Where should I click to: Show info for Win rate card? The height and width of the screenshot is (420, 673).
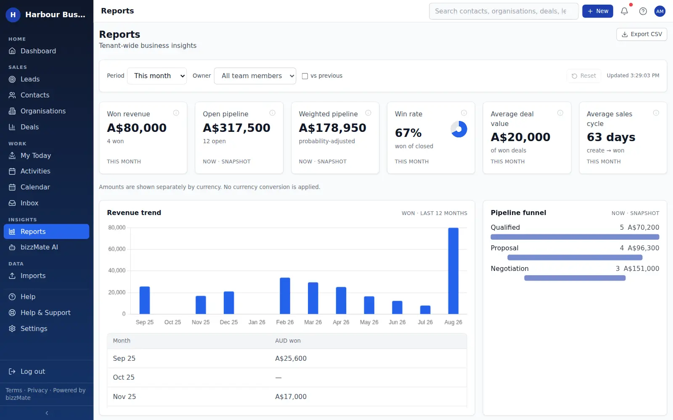point(464,113)
